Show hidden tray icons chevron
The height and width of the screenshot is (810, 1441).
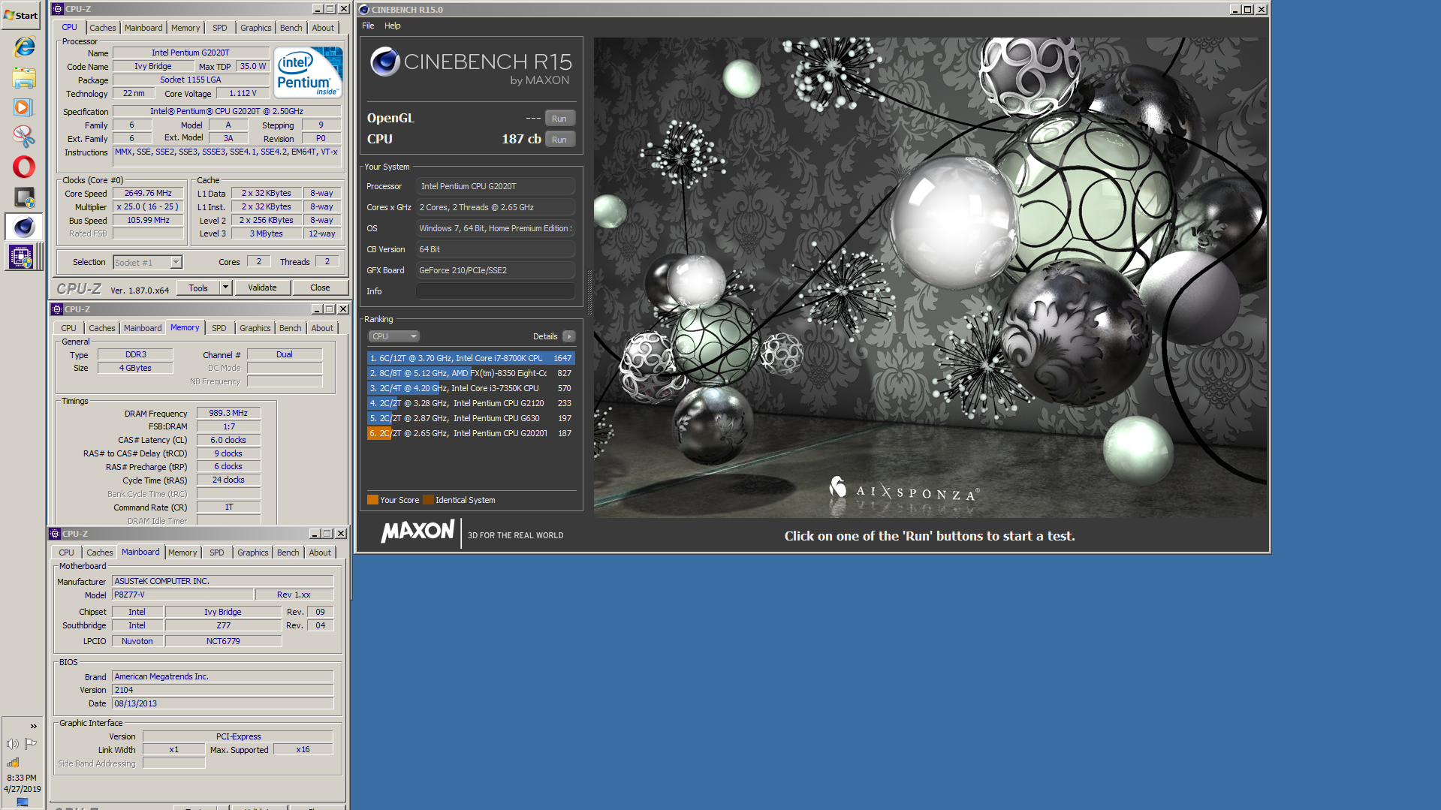click(33, 726)
